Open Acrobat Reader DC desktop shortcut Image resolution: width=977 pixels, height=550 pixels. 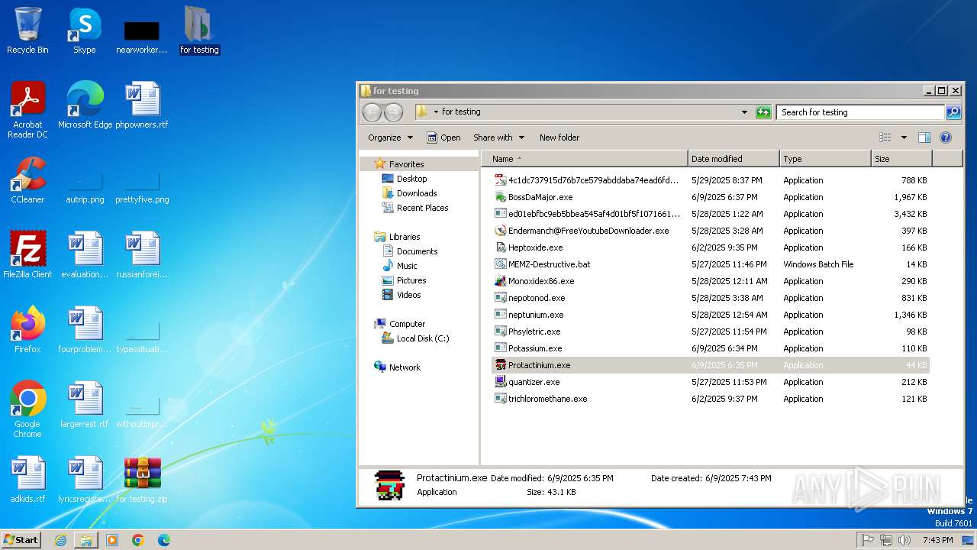click(x=27, y=111)
